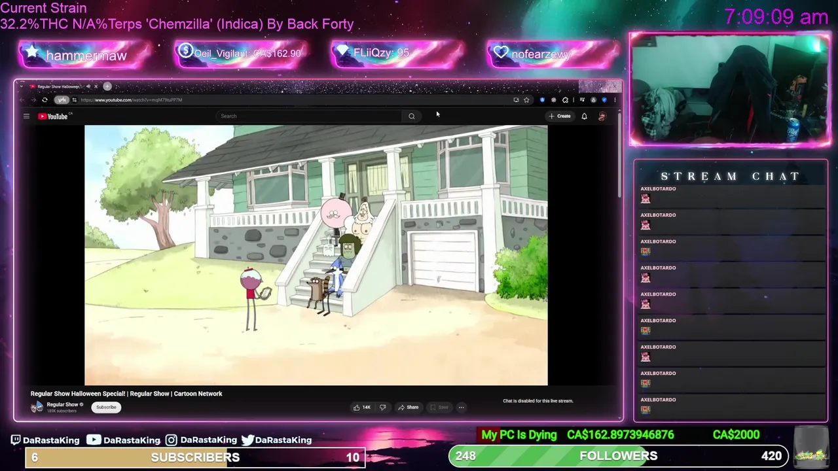Click the Current Strain text

[43, 9]
